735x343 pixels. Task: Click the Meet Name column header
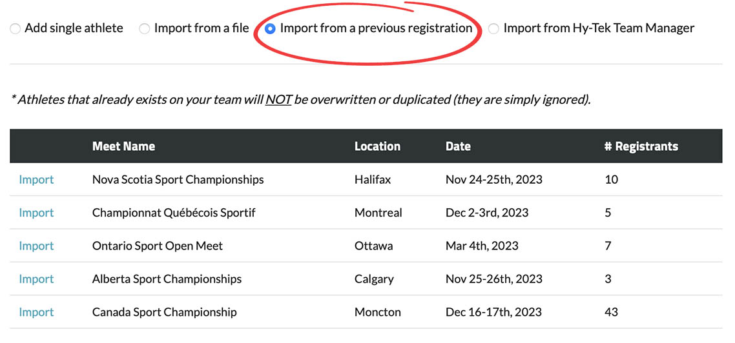123,146
